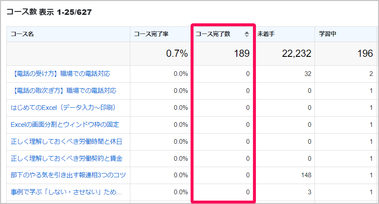379x204 pixels.
Task: Select the total not-started value 22,232
Action: pos(297,53)
